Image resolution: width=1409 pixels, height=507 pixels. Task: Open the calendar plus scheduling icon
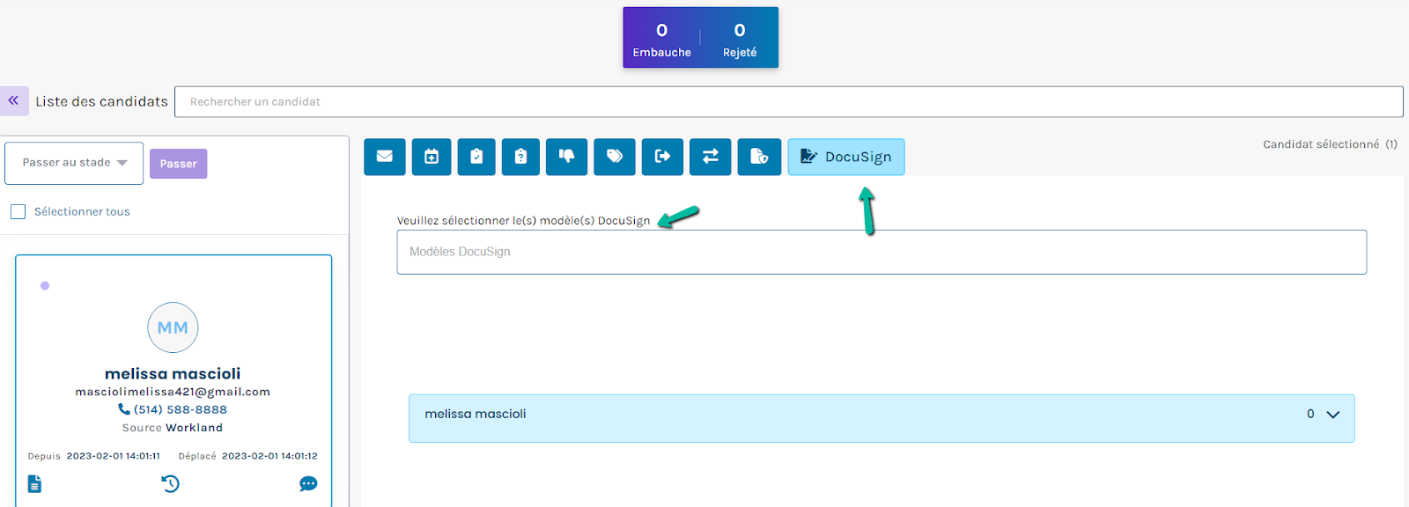[432, 157]
